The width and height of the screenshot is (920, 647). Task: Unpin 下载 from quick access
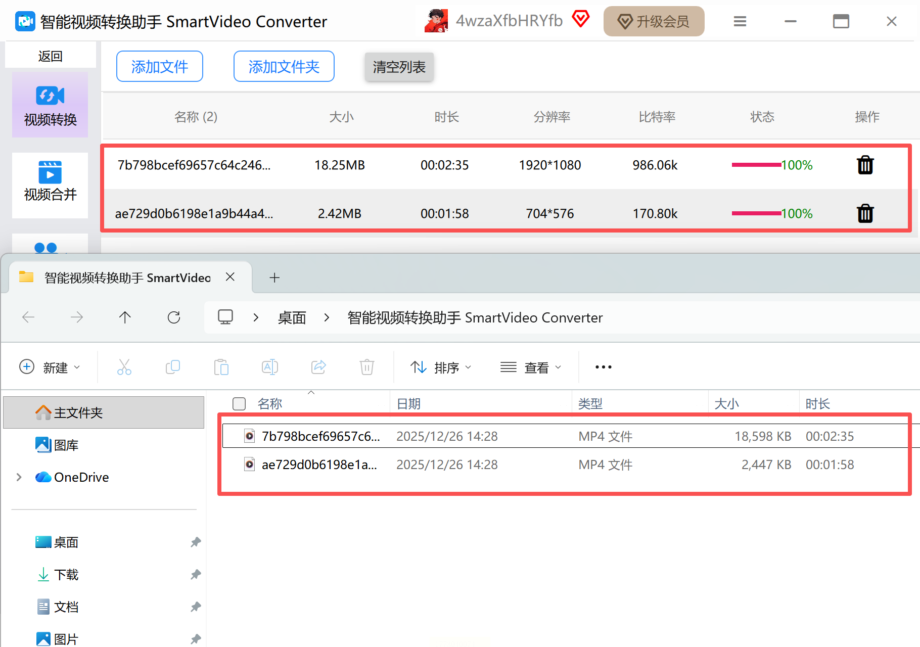196,575
